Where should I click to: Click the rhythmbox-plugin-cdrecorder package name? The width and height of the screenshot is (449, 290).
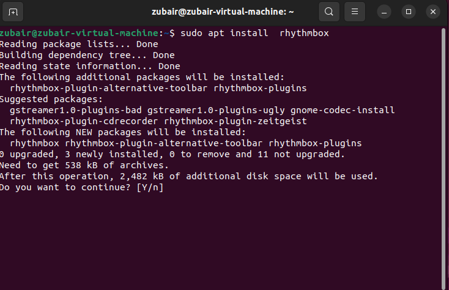tap(84, 121)
